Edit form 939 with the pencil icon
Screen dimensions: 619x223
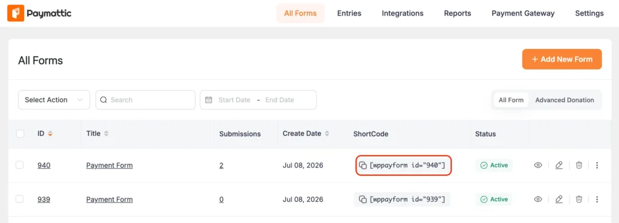tap(559, 199)
